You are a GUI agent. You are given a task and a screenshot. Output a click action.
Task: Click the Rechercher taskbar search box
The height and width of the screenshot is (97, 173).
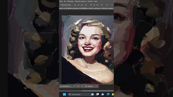[x=81, y=95]
